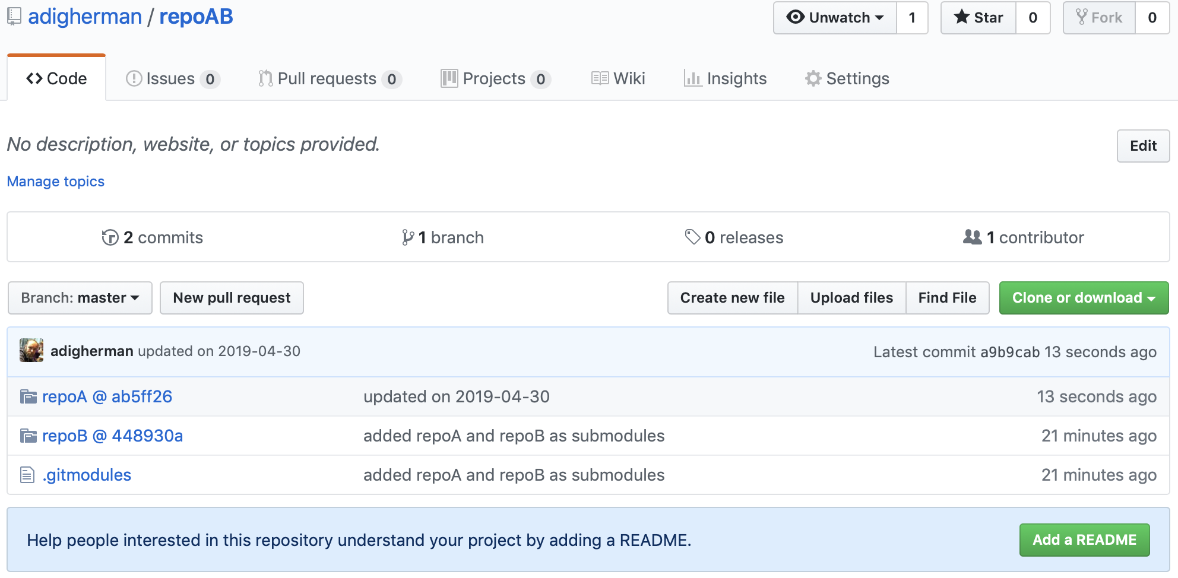Open the Settings tab
The height and width of the screenshot is (578, 1178).
click(847, 78)
